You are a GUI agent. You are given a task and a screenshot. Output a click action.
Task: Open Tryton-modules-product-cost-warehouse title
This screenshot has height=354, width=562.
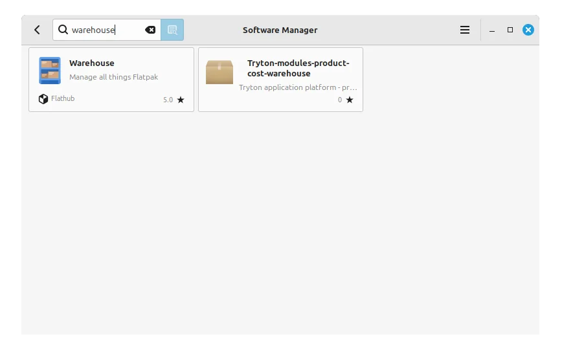298,68
